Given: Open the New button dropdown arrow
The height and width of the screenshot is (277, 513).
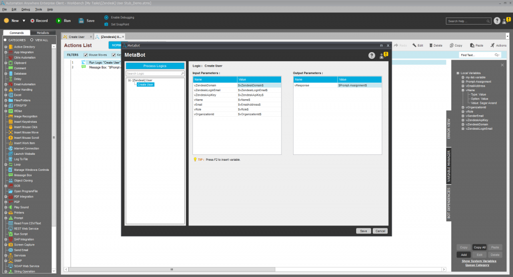Looking at the screenshot, I should 24,21.
